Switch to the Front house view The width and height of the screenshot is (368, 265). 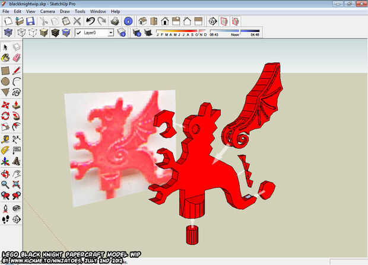pyautogui.click(x=165, y=21)
